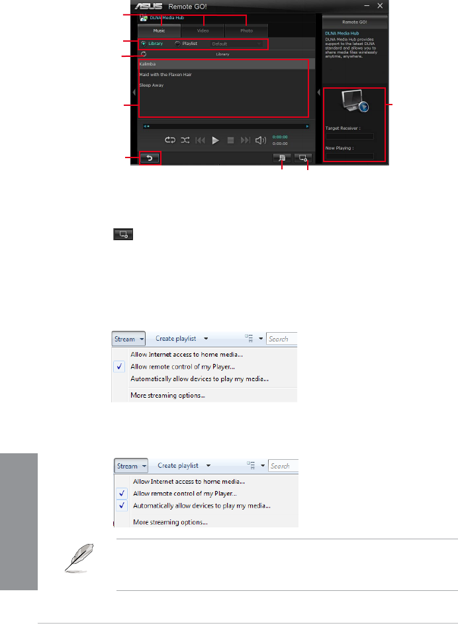Open the target receiver settings icon
458x624 pixels.
303,158
